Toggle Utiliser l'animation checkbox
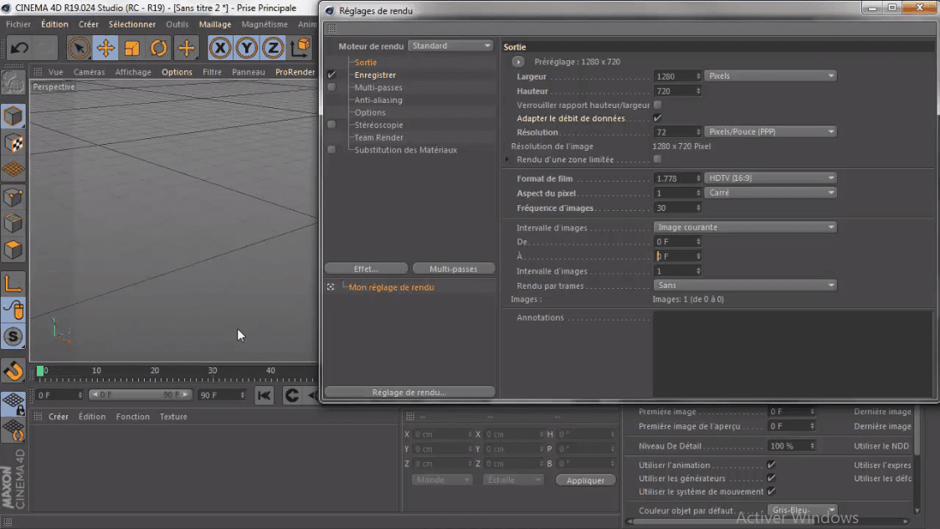 click(772, 465)
